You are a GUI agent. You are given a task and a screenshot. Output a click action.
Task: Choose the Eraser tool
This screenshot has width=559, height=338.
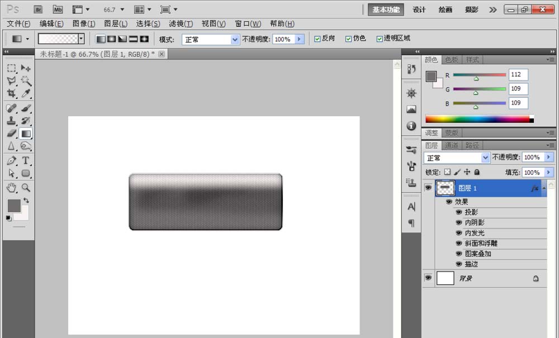tap(11, 134)
